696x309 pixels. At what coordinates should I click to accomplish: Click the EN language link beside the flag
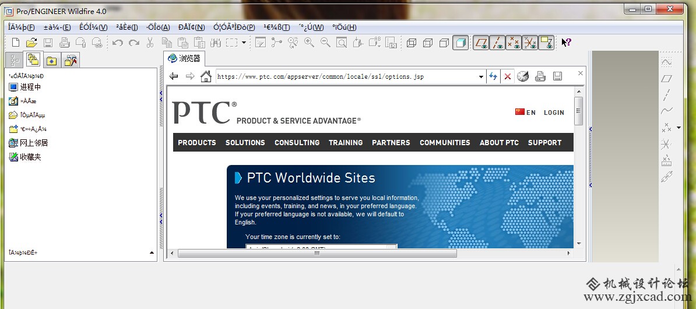point(531,113)
